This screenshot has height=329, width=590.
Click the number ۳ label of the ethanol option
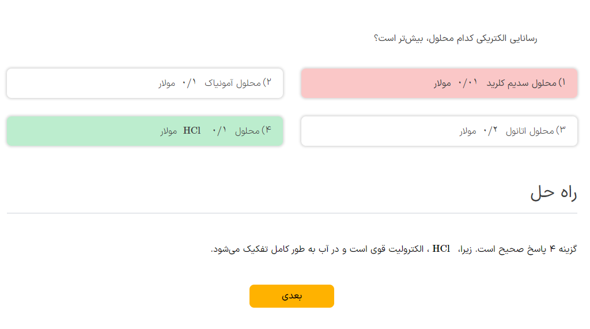tap(562, 131)
